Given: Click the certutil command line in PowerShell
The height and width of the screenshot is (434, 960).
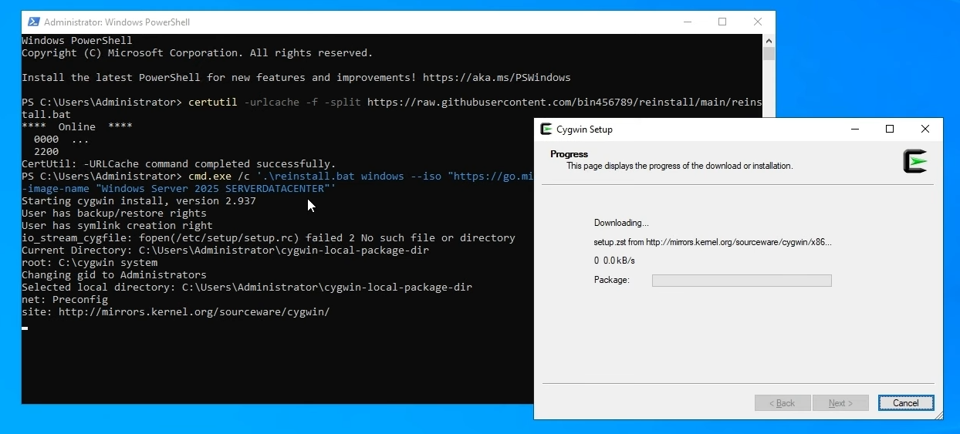Looking at the screenshot, I should tap(392, 108).
